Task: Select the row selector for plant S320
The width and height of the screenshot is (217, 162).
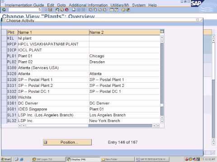Action: [x=4, y=74]
